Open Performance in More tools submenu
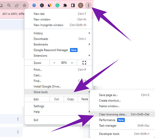 [x=122, y=120]
